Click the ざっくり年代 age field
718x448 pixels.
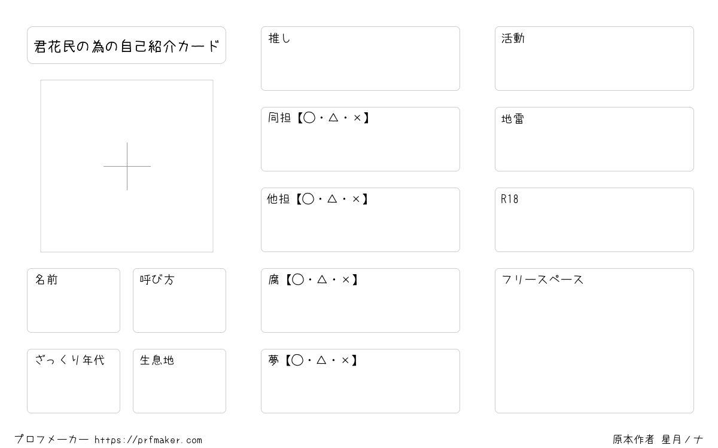(74, 381)
